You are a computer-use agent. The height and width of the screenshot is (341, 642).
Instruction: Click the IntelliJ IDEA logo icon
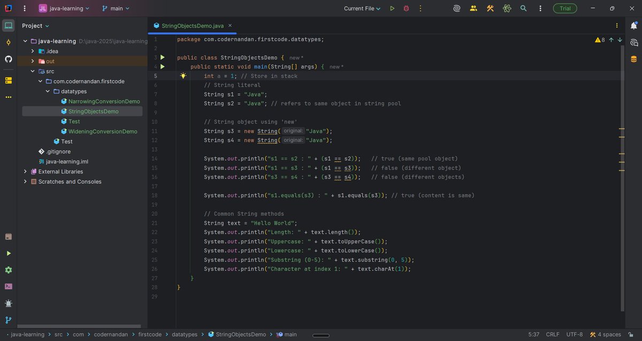pyautogui.click(x=7, y=9)
